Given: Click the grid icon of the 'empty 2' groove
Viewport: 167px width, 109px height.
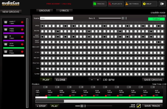Looking at the screenshot, I should [x=6, y=22].
